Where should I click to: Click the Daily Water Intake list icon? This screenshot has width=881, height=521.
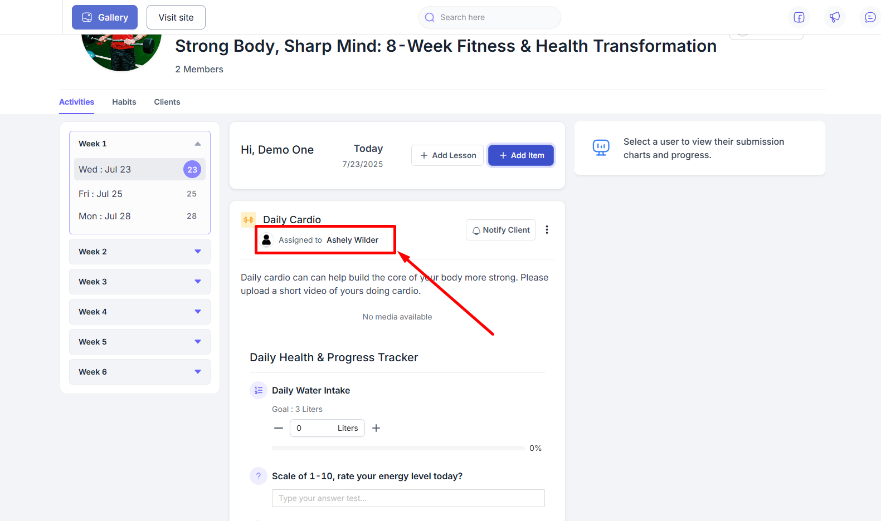pyautogui.click(x=259, y=390)
